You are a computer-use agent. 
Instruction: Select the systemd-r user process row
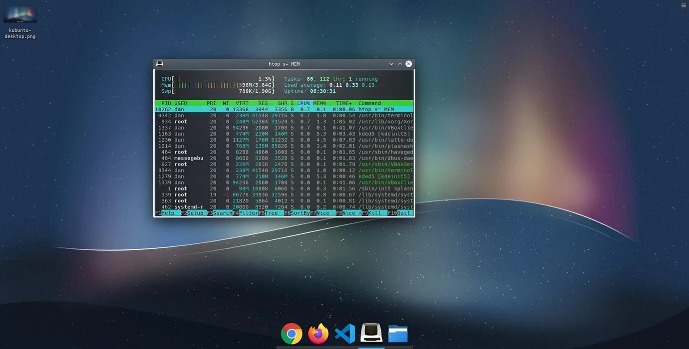(284, 207)
